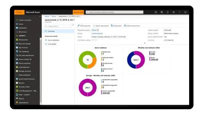
Task: Go to Demo in the breadcrumb
Action: point(54,16)
